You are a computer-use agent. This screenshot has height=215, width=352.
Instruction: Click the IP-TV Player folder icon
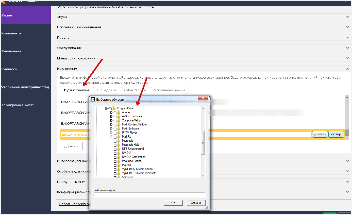(x=119, y=133)
